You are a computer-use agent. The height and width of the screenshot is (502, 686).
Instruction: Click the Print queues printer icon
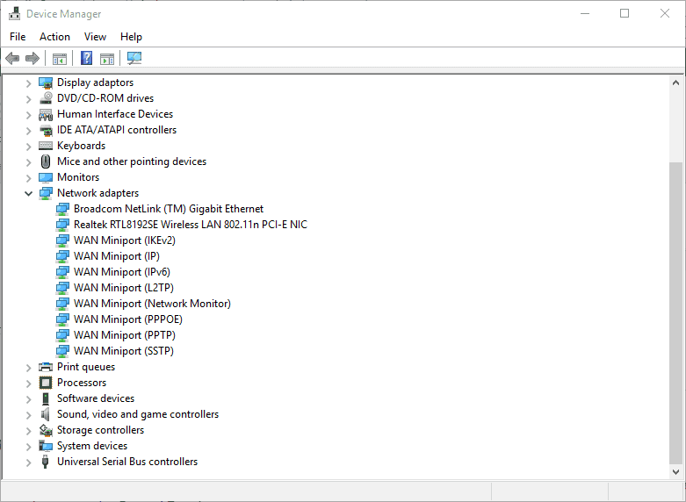(x=46, y=367)
